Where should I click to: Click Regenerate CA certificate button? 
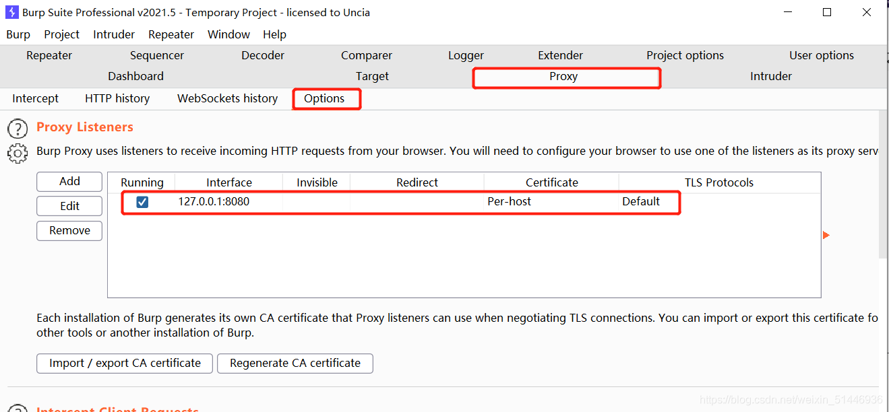click(295, 363)
